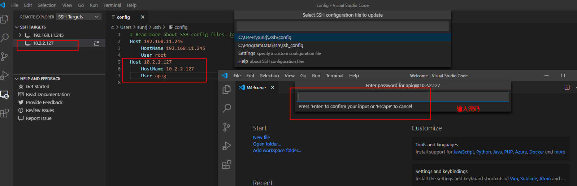Image resolution: width=577 pixels, height=186 pixels.
Task: Close the Welcome tab
Action: 273,87
